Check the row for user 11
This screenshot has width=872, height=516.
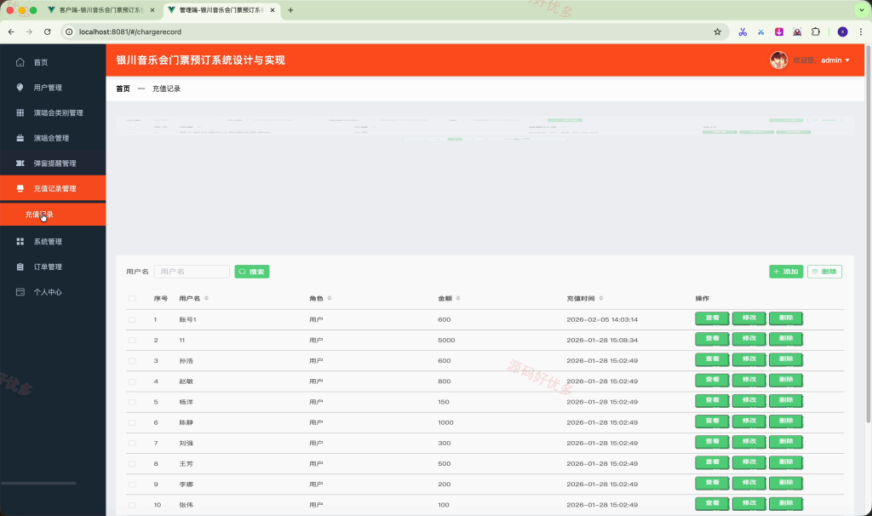click(132, 341)
